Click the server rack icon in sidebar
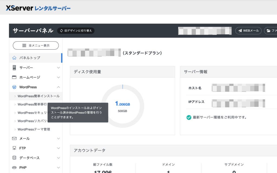This screenshot has height=173, width=277. click(x=14, y=68)
